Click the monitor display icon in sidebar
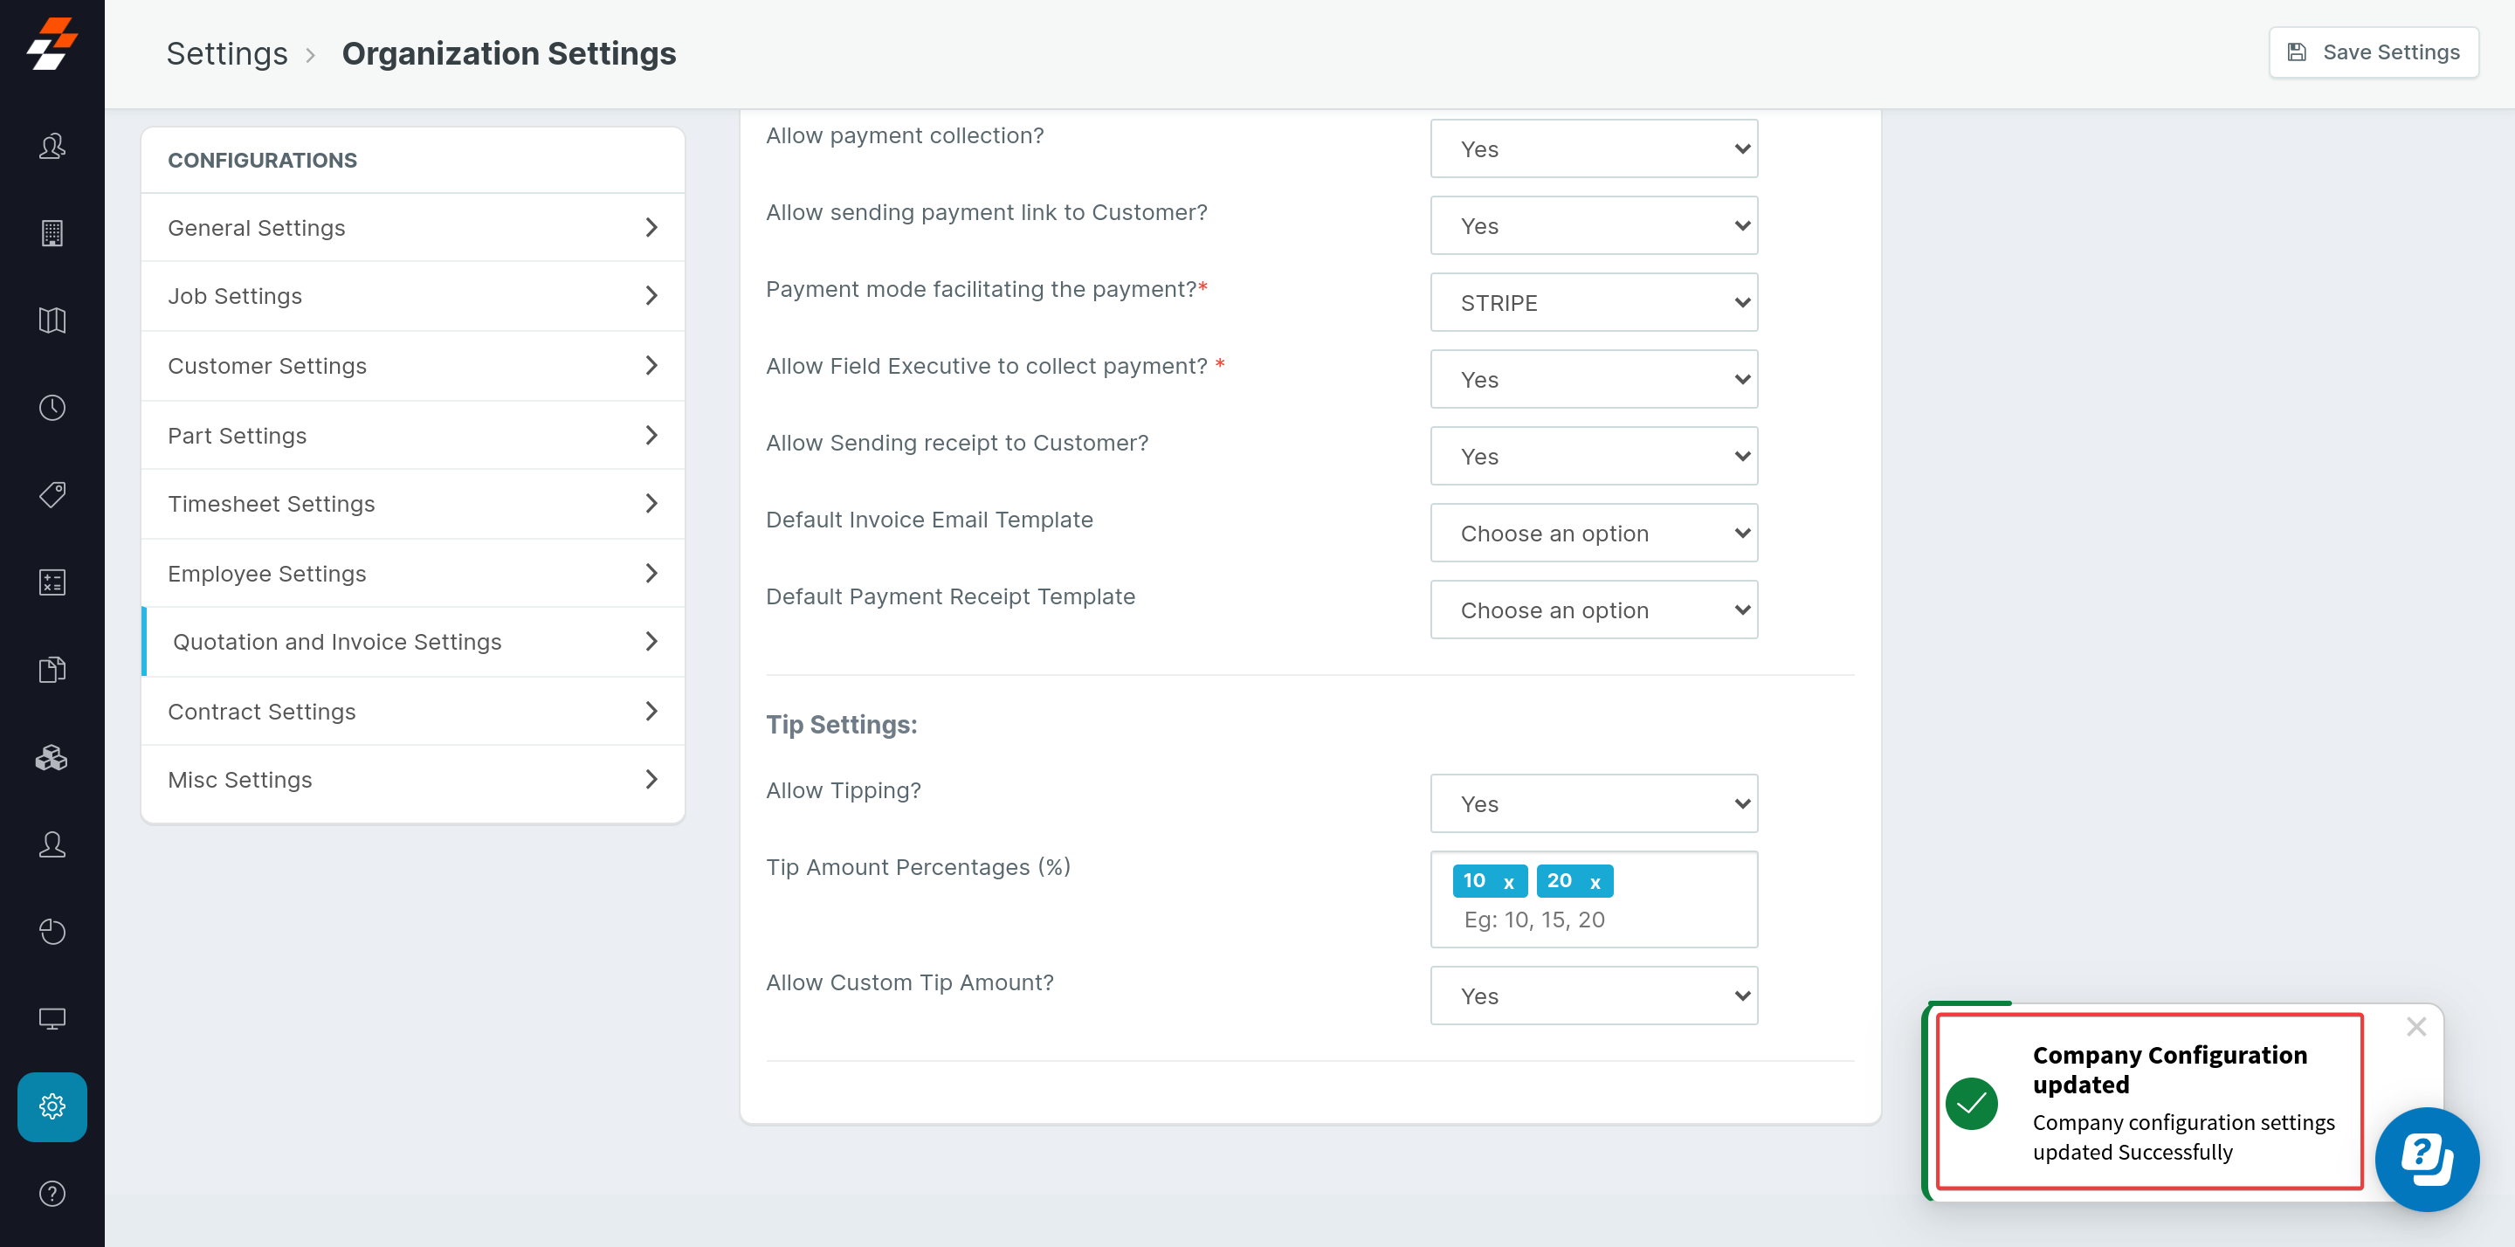2515x1247 pixels. click(52, 1018)
